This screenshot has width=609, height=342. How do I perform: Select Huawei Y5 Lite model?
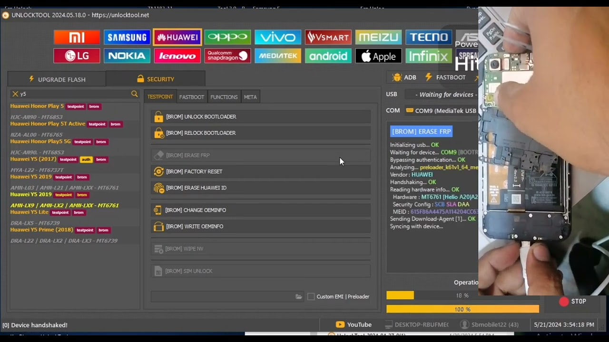tap(29, 212)
